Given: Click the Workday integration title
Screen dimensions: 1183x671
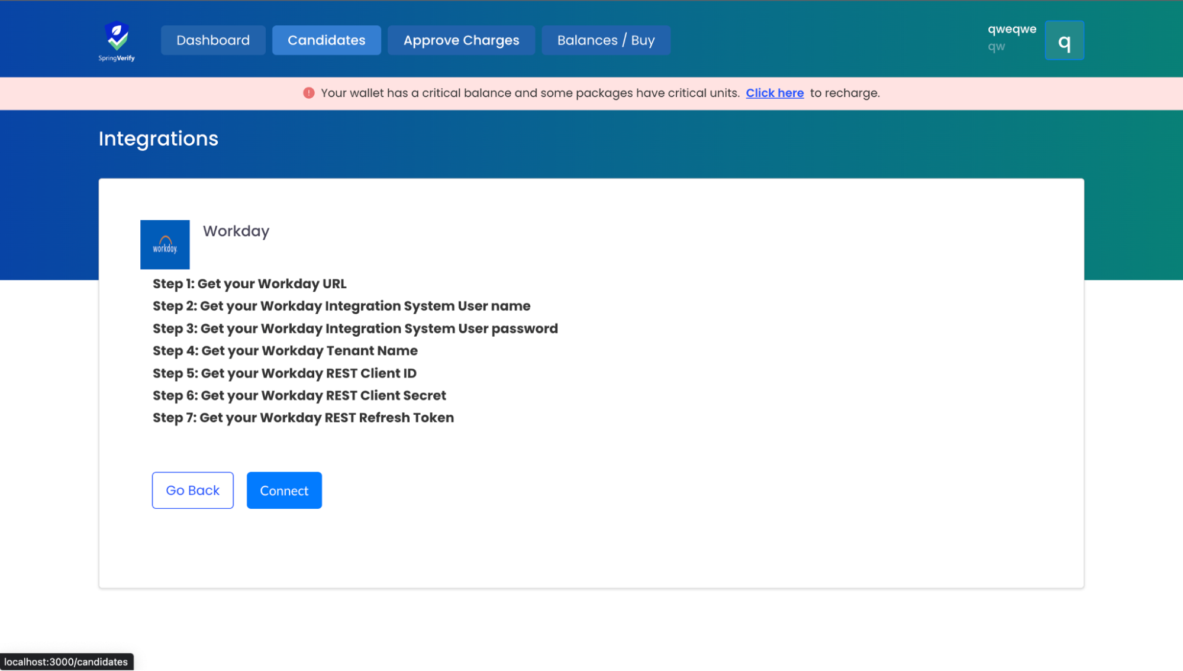Looking at the screenshot, I should 236,231.
